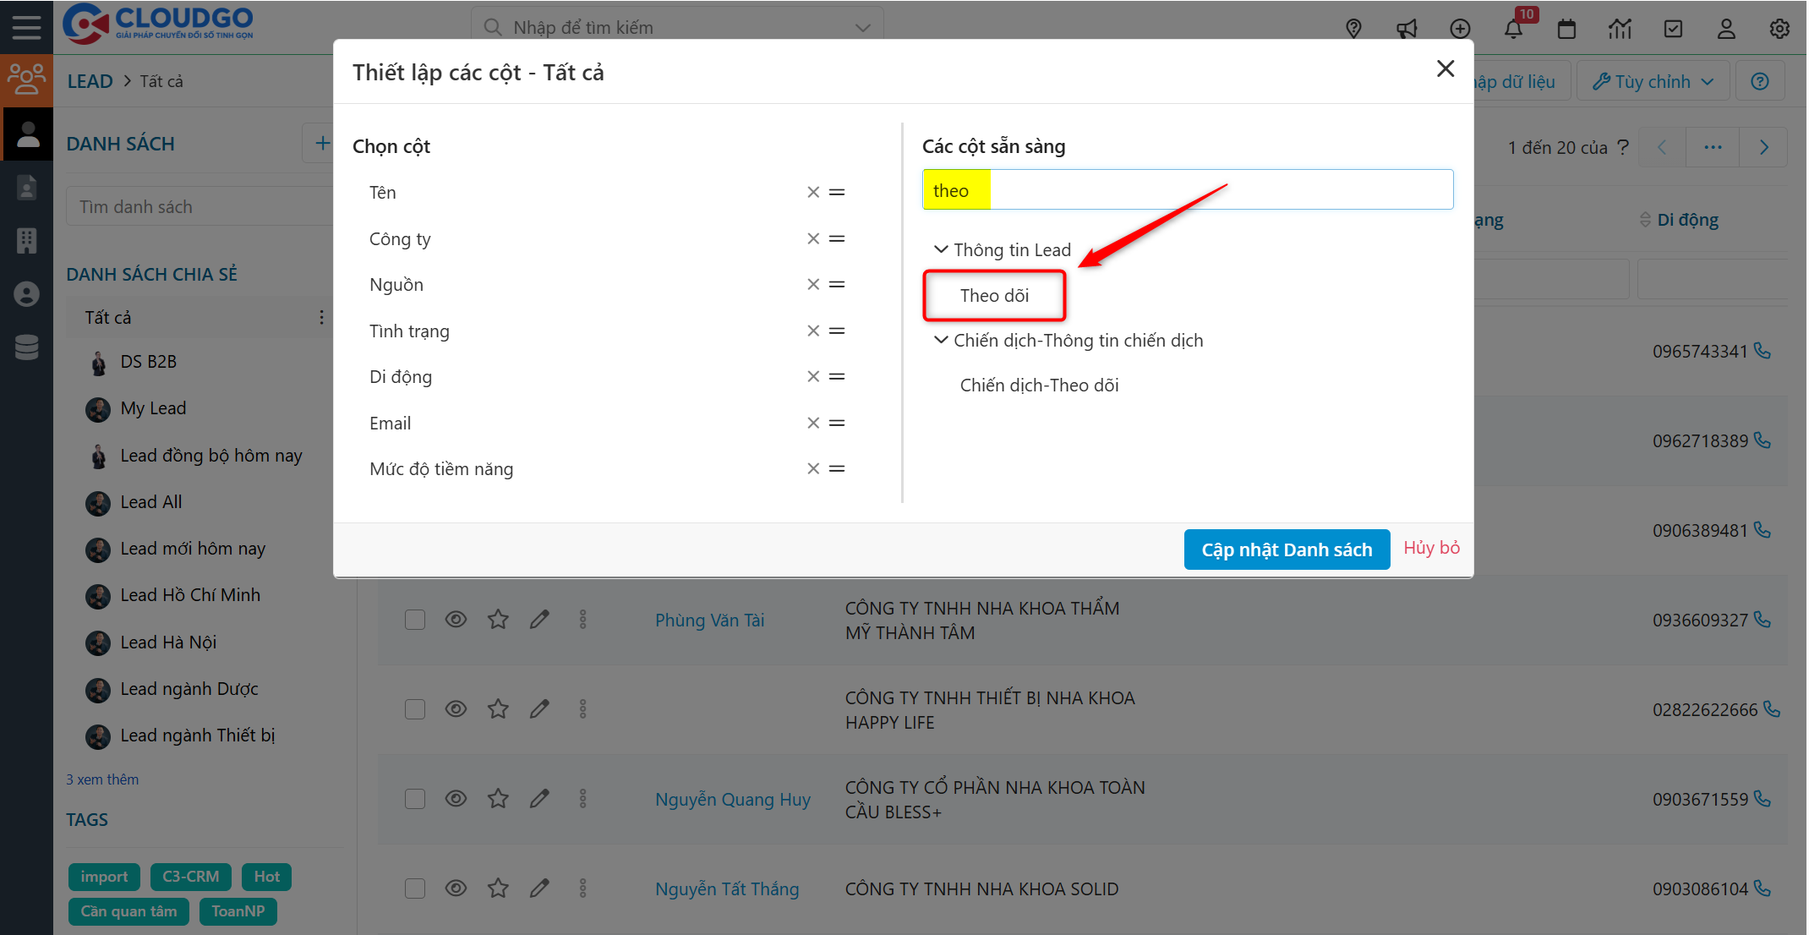Click the location pin icon
1809x935 pixels.
pos(1353,29)
